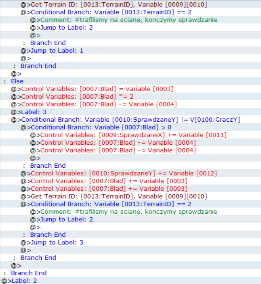Click 'Get Terrain ID' row below the Blad += lines
This screenshot has height=284, width=261.
point(130,196)
